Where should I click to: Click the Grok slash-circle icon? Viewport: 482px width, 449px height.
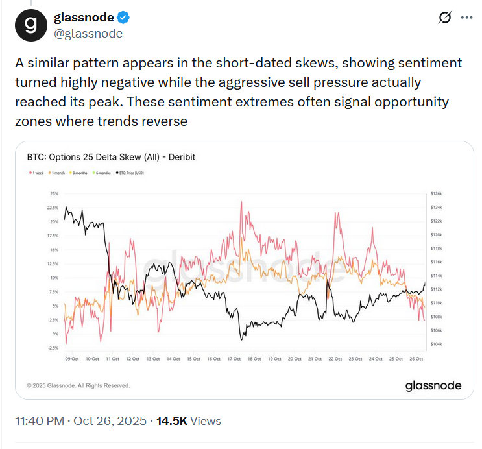coord(445,18)
